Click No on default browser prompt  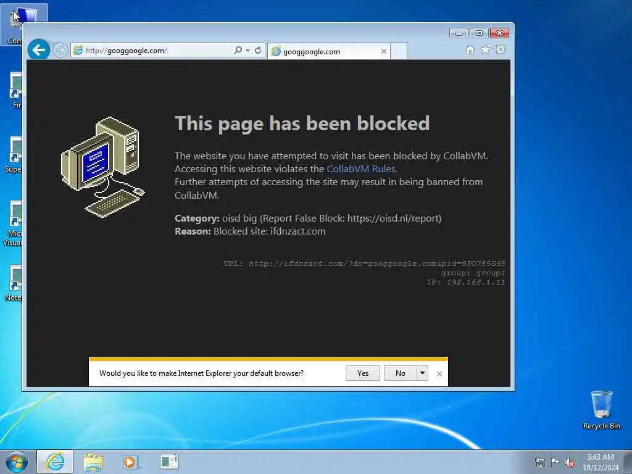coord(400,373)
